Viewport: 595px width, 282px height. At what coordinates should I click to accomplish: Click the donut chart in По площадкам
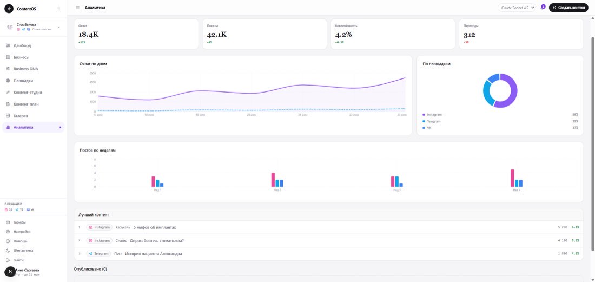pyautogui.click(x=500, y=91)
